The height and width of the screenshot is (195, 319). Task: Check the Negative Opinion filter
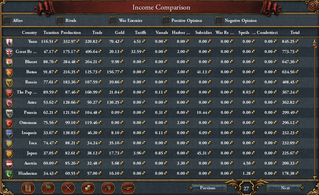point(219,21)
